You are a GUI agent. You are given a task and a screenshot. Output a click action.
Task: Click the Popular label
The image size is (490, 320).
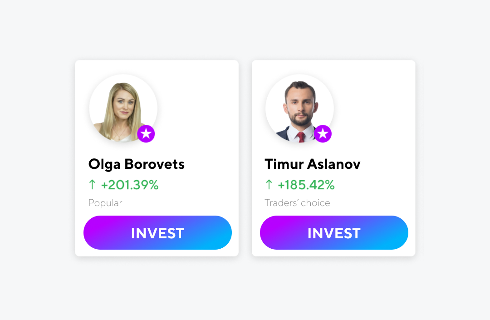point(105,203)
